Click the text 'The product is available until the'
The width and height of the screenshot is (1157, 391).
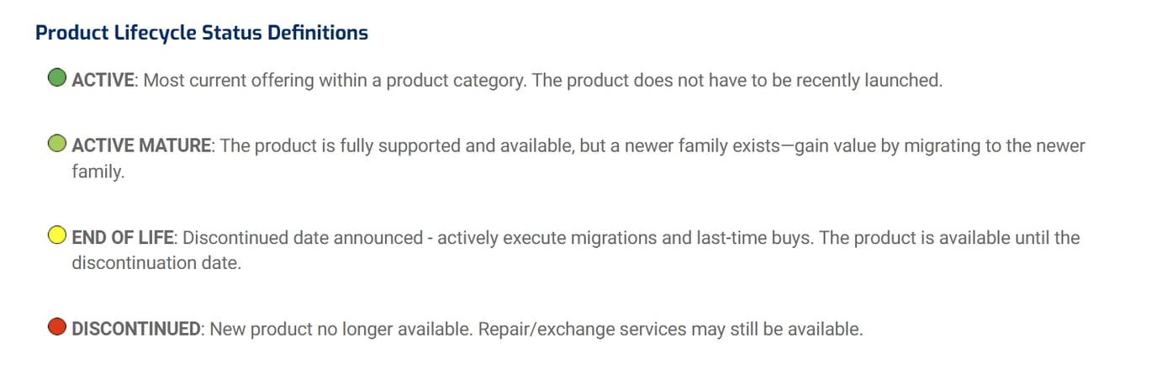tap(949, 238)
